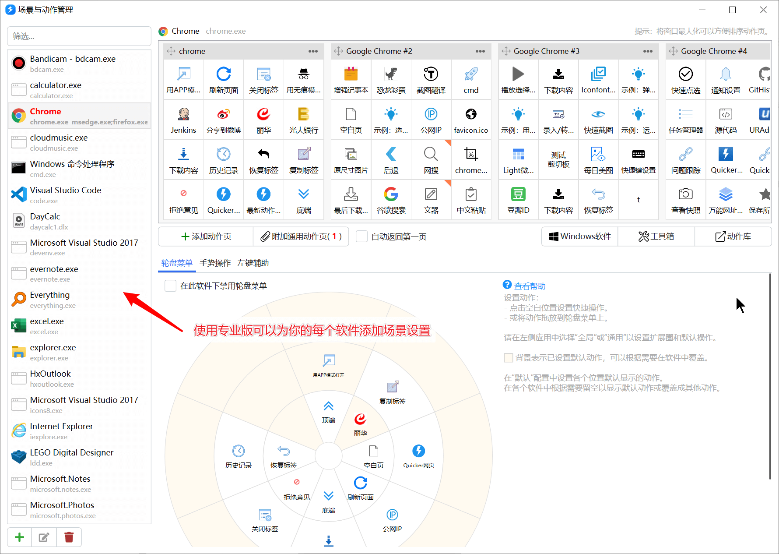Switch to the 手势操作 tab
The height and width of the screenshot is (554, 779).
pos(215,263)
